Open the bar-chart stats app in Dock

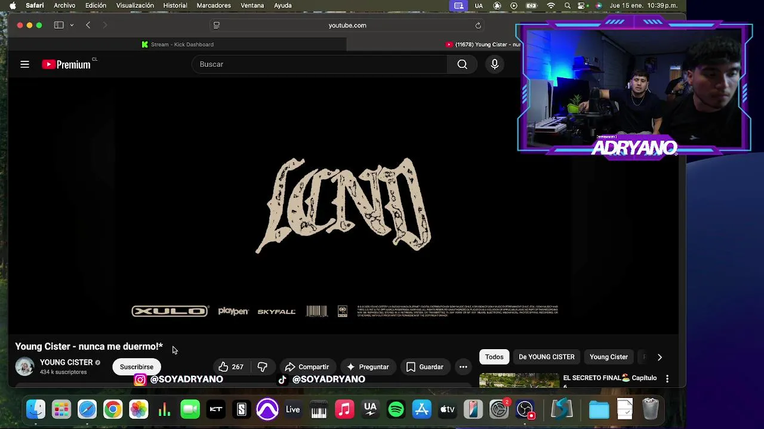164,409
